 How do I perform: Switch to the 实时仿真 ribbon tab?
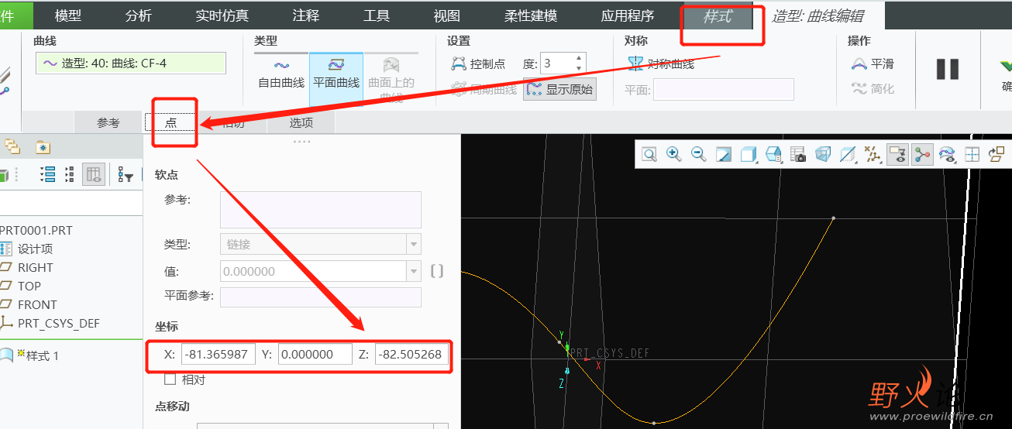(x=222, y=15)
